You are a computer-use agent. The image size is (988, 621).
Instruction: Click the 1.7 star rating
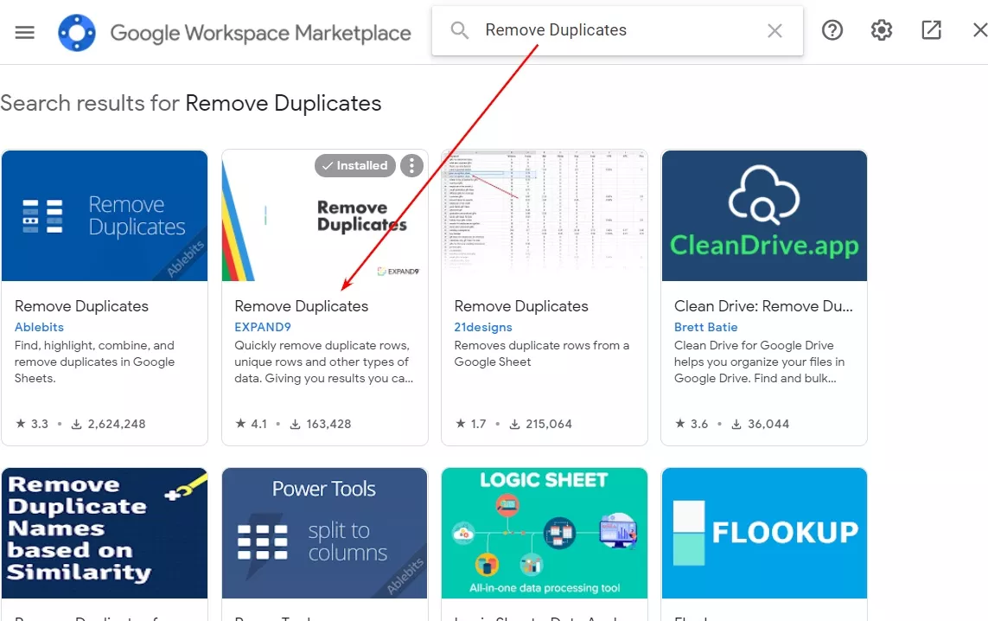tap(471, 424)
